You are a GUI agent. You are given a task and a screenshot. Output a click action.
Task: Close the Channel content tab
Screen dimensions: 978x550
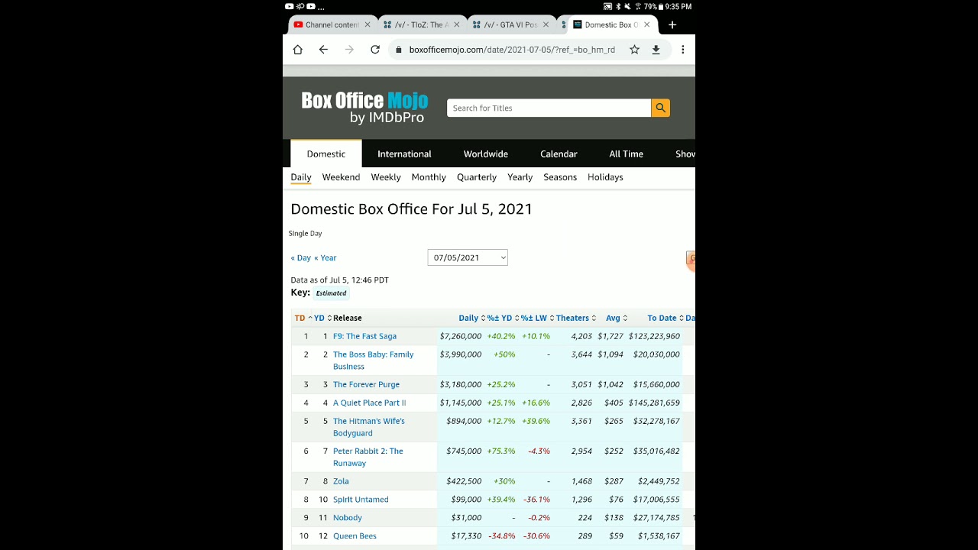coord(368,24)
